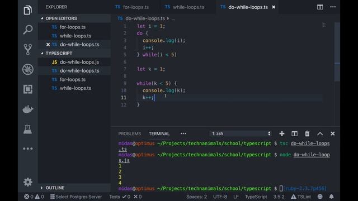Show additional activity bar views ellipsis
The height and width of the screenshot is (201, 358).
click(x=28, y=149)
